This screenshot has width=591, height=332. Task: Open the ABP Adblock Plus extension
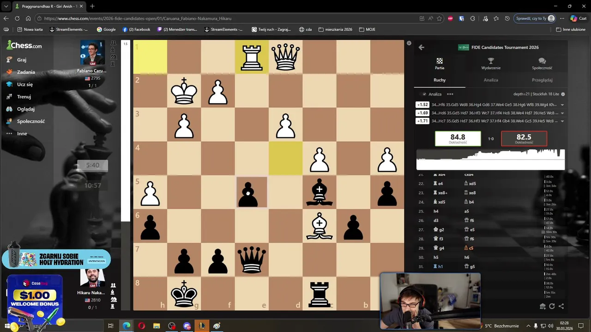[x=450, y=18]
